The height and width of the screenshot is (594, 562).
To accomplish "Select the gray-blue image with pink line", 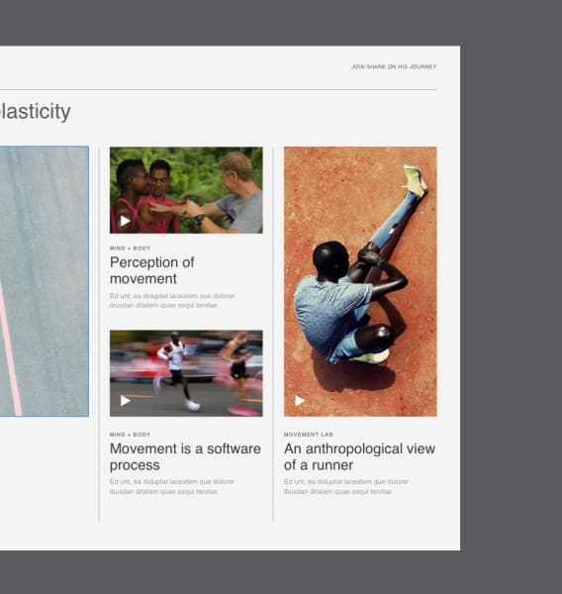I will pyautogui.click(x=45, y=281).
